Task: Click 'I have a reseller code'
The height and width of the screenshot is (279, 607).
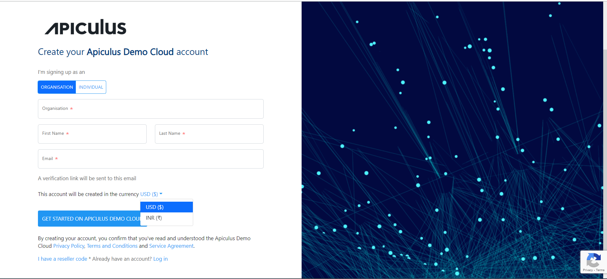Action: tap(63, 259)
